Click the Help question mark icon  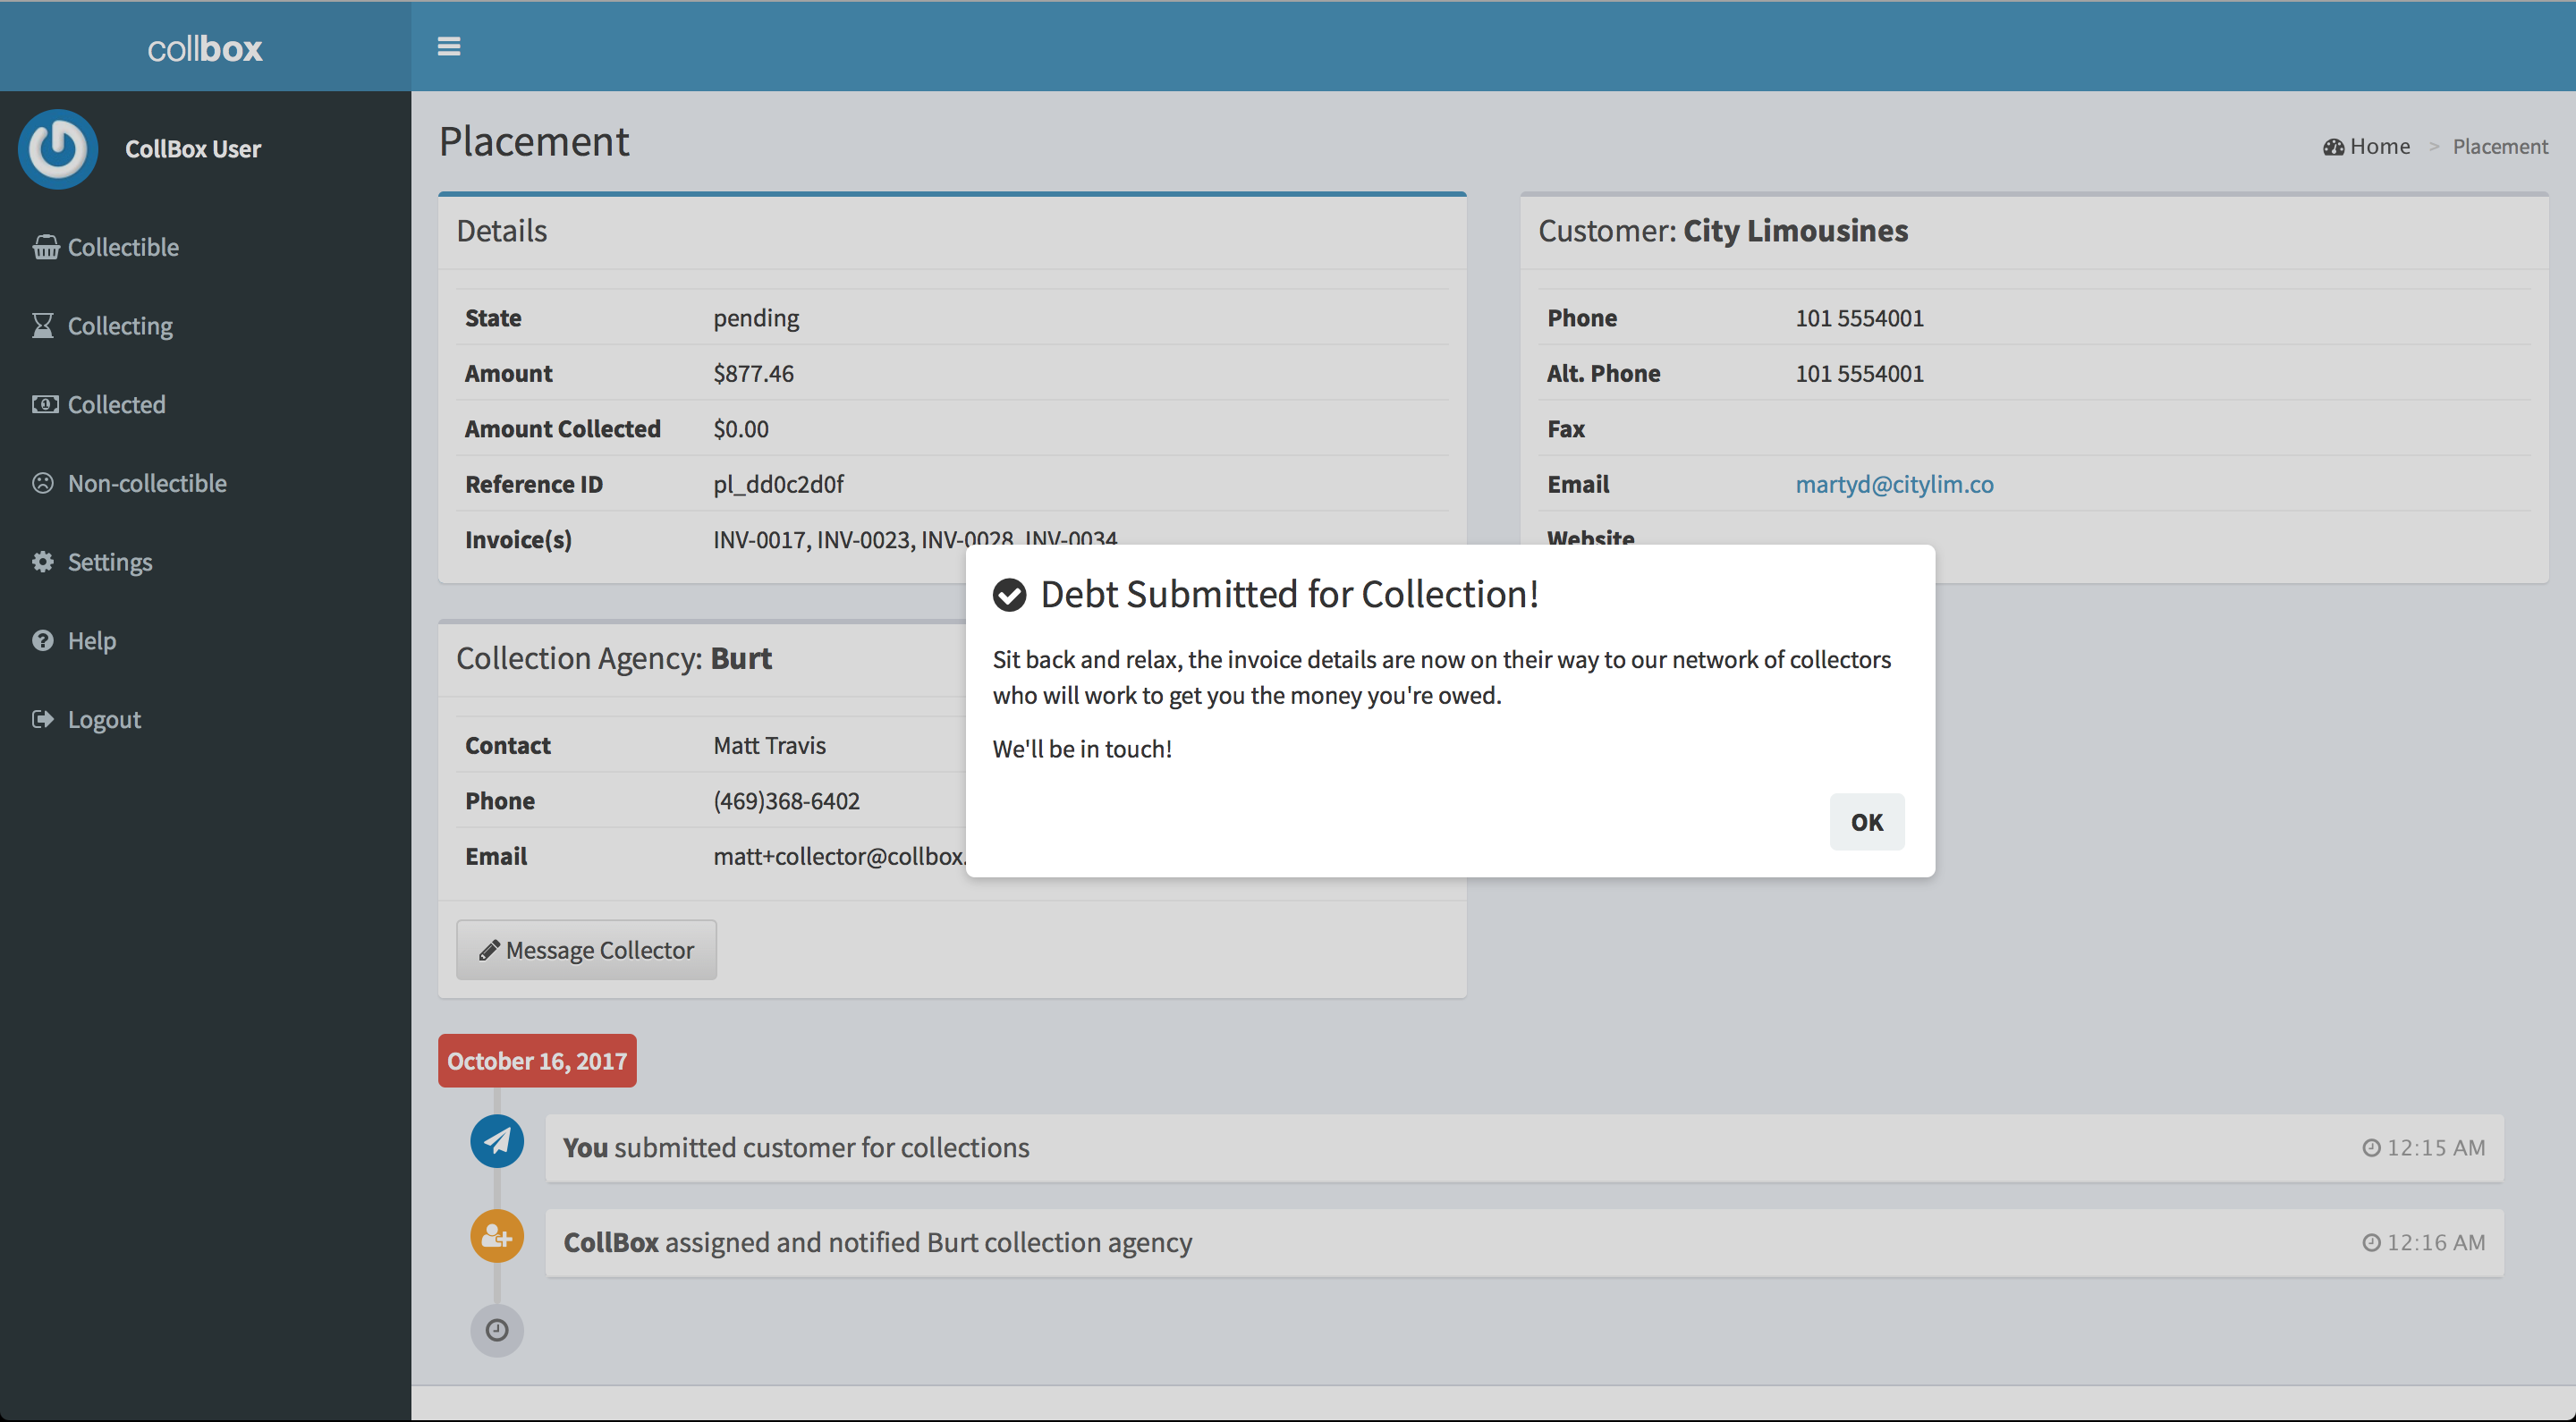[42, 640]
